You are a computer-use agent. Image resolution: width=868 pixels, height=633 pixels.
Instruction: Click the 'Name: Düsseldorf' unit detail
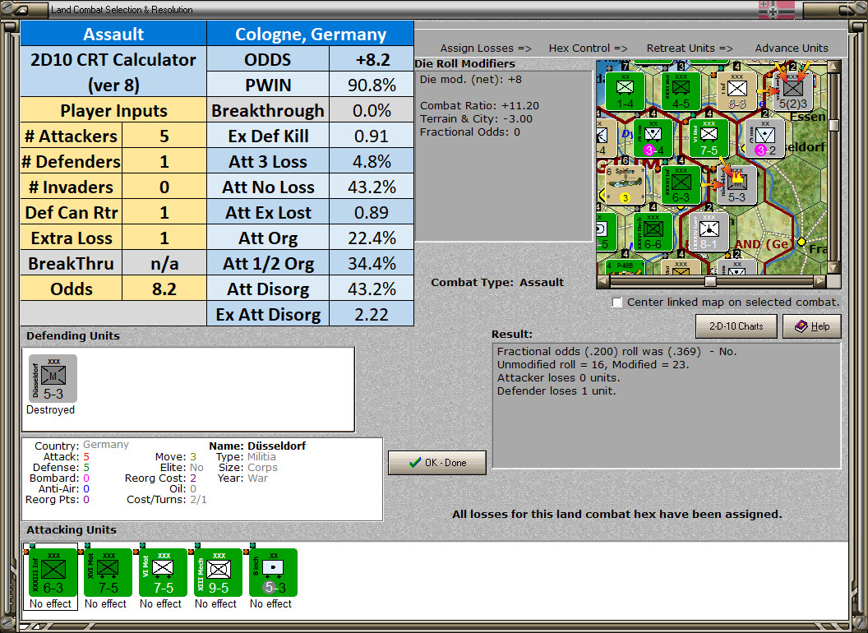[257, 446]
